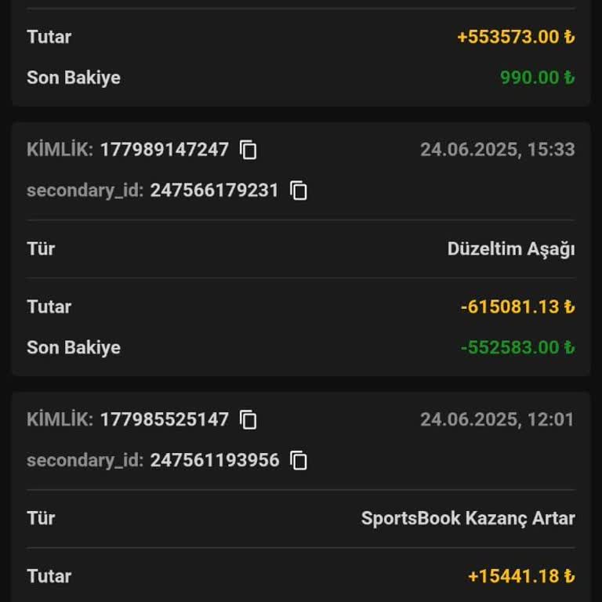This screenshot has height=602, width=602.
Task: Click the 990.00 ₺ final balance
Action: click(537, 78)
